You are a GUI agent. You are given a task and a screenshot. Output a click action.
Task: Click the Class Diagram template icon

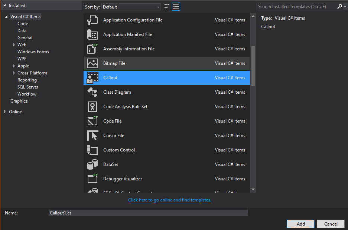coord(92,92)
